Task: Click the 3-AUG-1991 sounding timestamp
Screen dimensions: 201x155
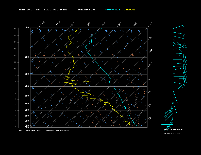Action: [56, 10]
